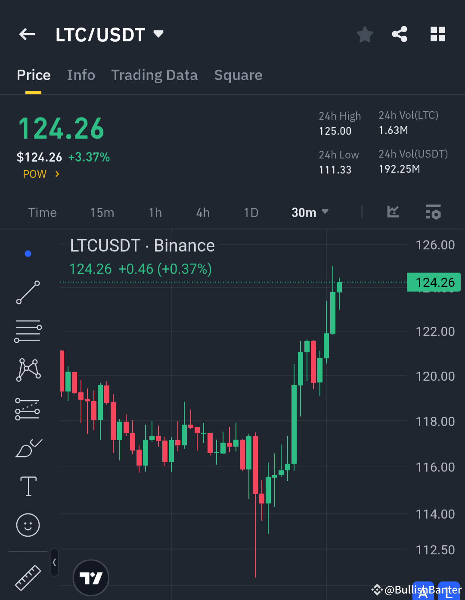Open the chart indicator settings
The width and height of the screenshot is (465, 600).
pos(433,212)
